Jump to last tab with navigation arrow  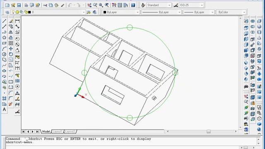[37, 132]
